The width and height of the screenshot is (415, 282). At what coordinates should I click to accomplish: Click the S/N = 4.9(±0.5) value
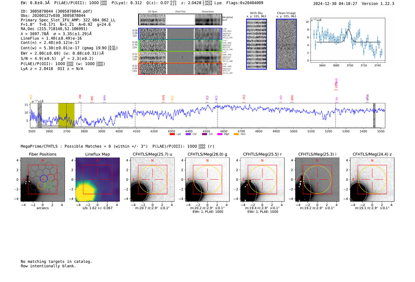coord(38,59)
